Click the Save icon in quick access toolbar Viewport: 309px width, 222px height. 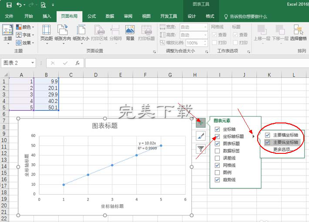[9, 5]
